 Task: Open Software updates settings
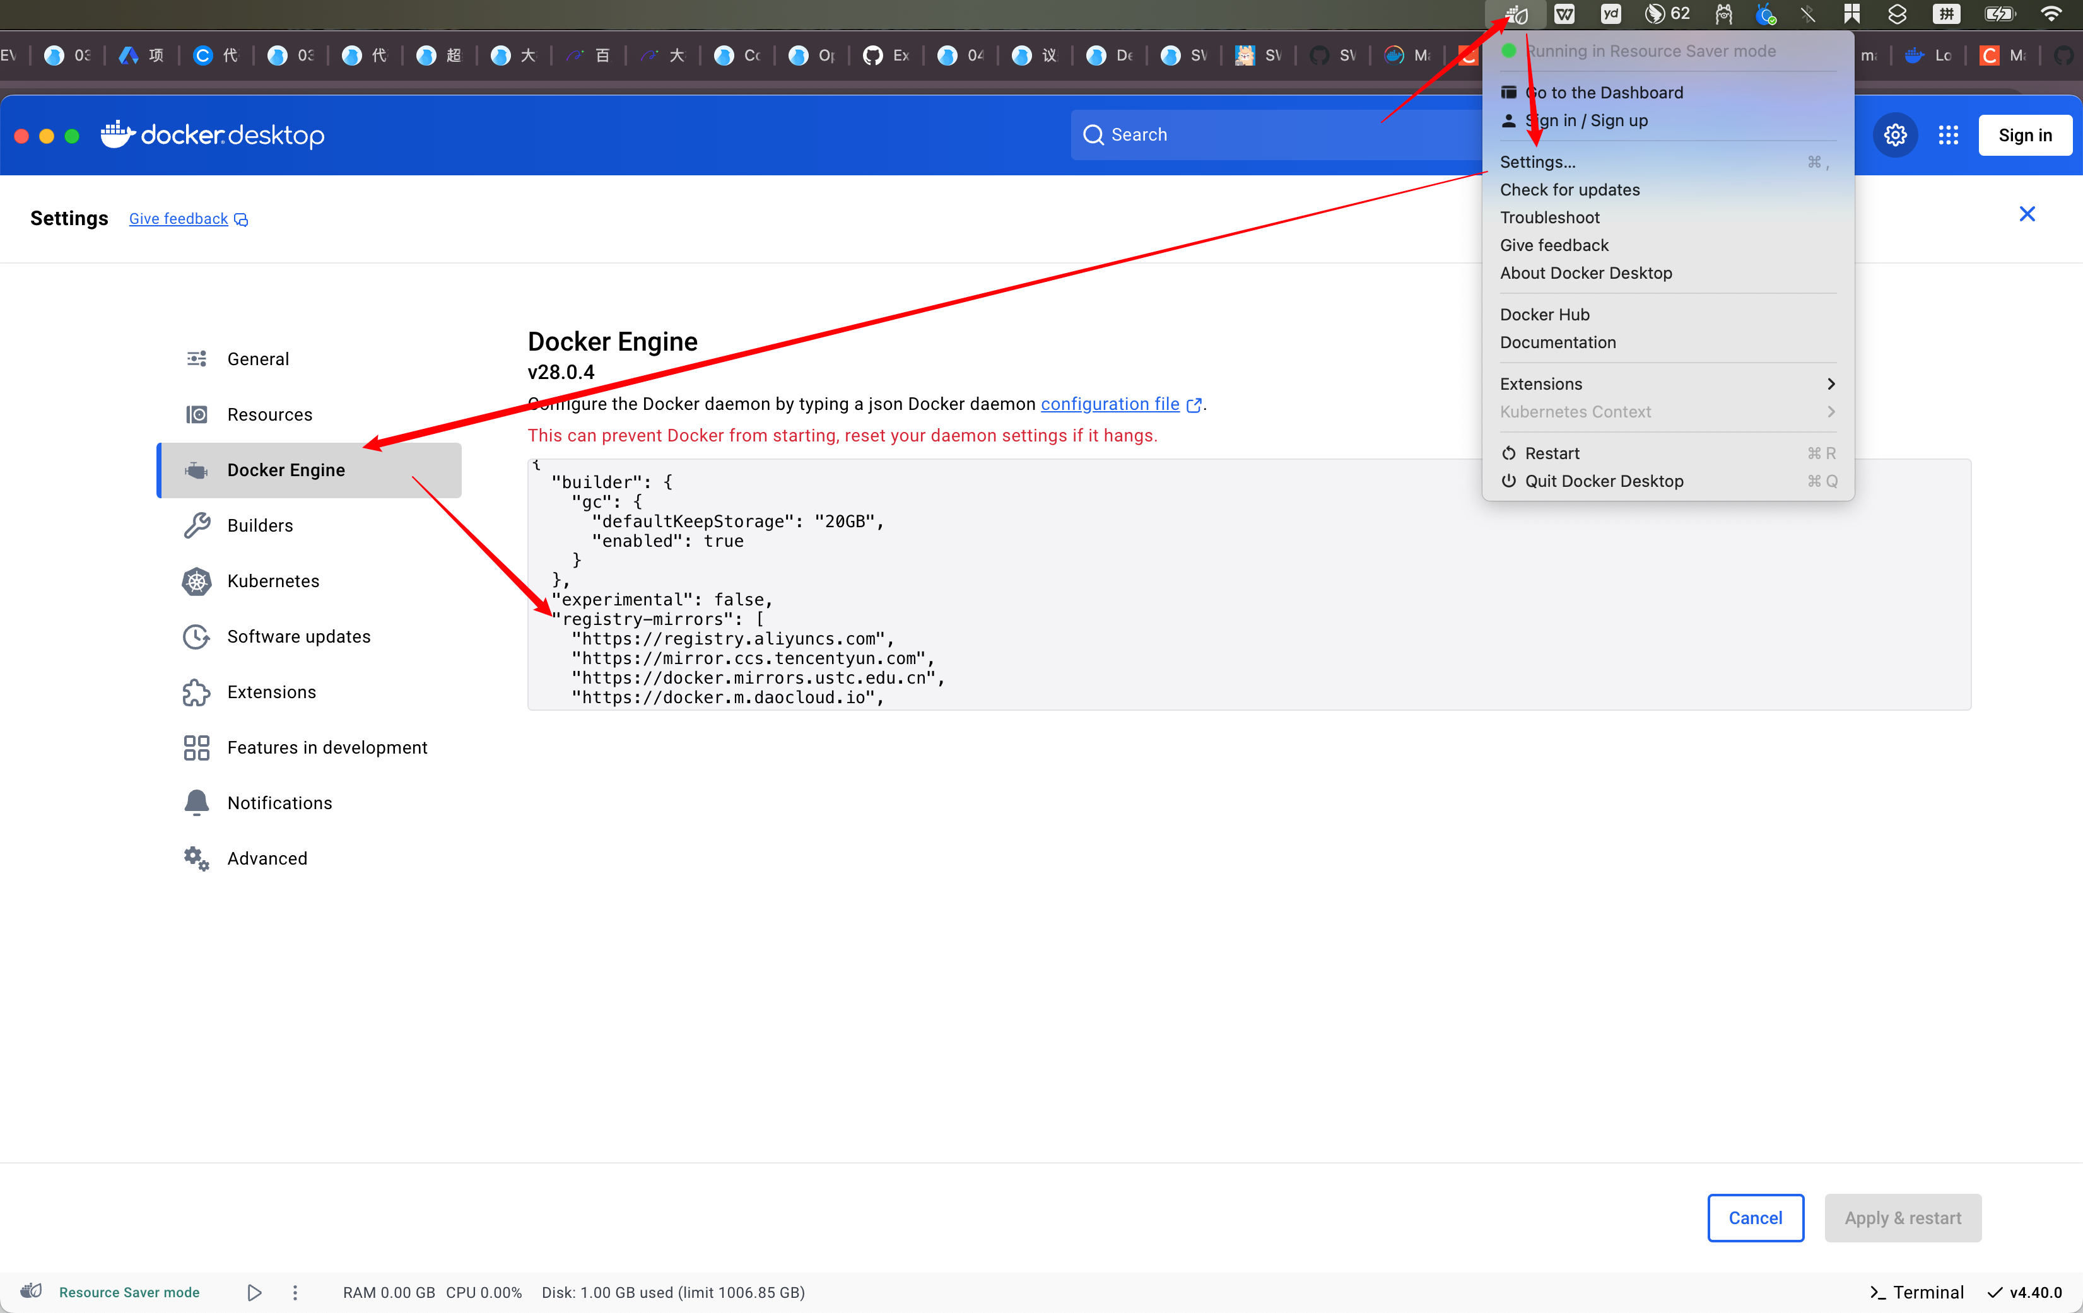coord(298,636)
